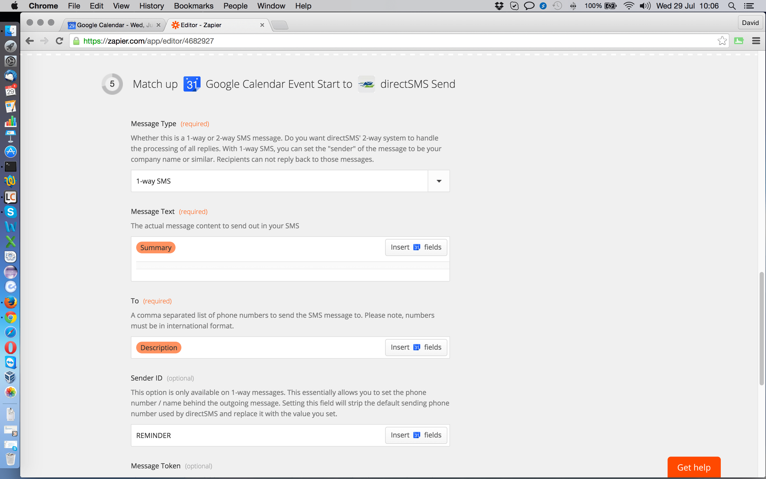
Task: Remove the Description token from the To field
Action: tap(159, 347)
